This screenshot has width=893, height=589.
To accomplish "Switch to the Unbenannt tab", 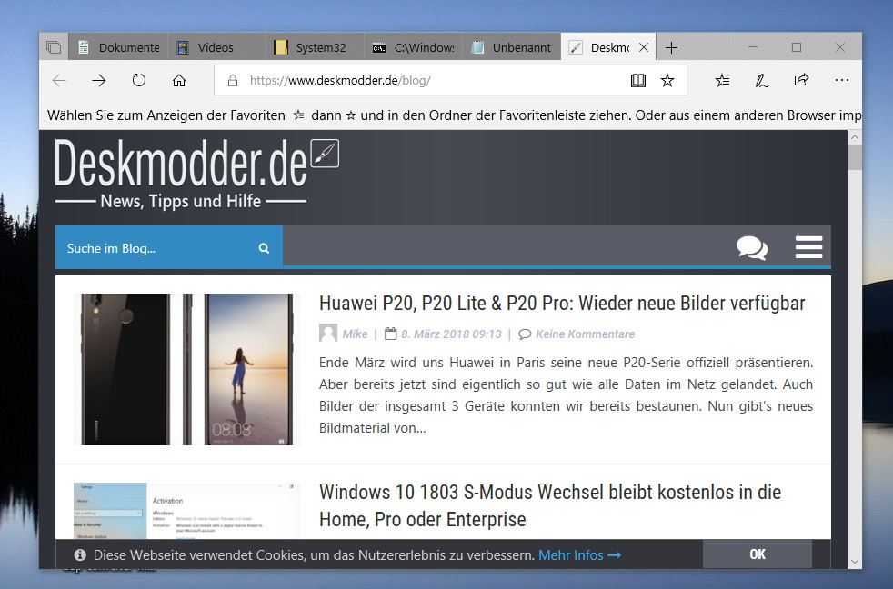I will click(x=511, y=47).
